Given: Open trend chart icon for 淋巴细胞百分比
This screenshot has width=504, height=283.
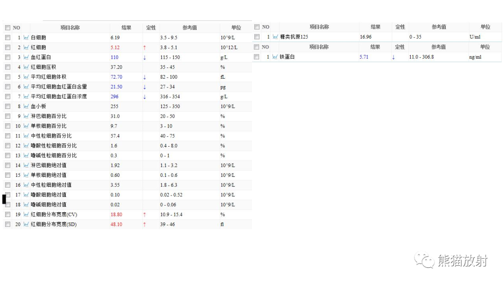Looking at the screenshot, I should tap(26, 116).
